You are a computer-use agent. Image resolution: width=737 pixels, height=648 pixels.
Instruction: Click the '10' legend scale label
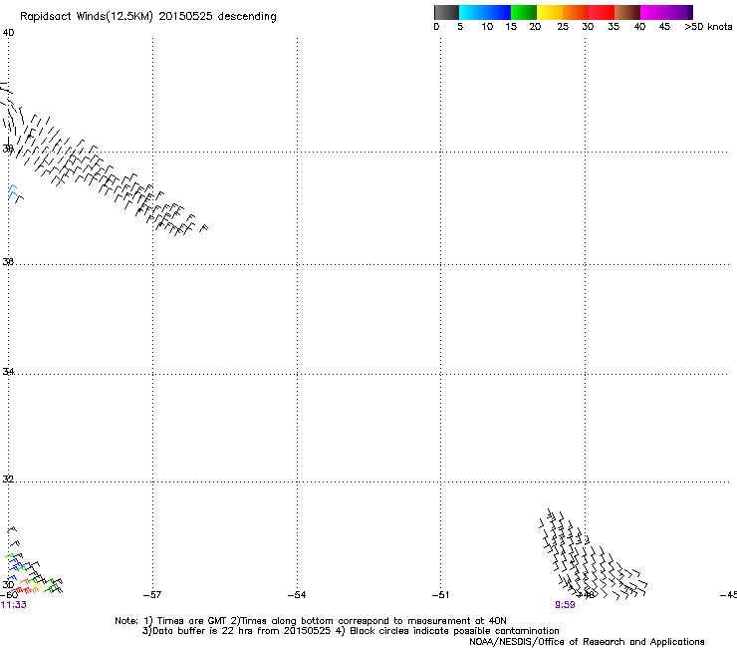pyautogui.click(x=487, y=27)
